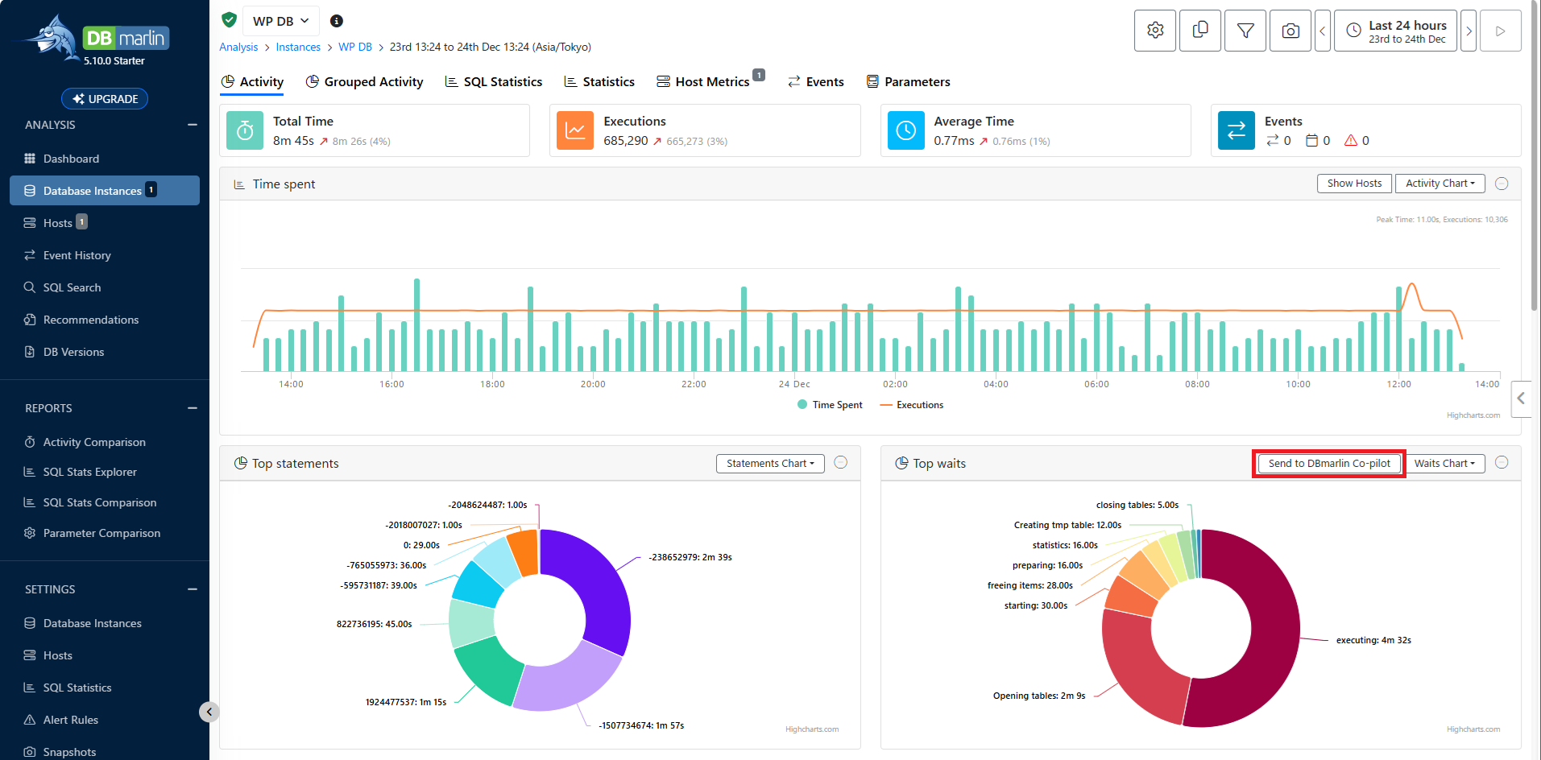This screenshot has width=1541, height=760.
Task: Open the WP DB instance dropdown
Action: coord(281,21)
